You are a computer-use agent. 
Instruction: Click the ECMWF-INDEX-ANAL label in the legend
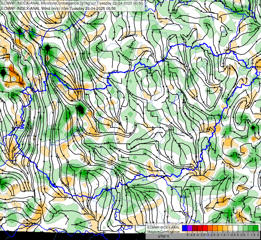tap(163, 227)
